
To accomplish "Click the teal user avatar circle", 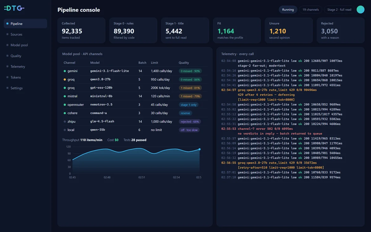I will click(x=360, y=10).
